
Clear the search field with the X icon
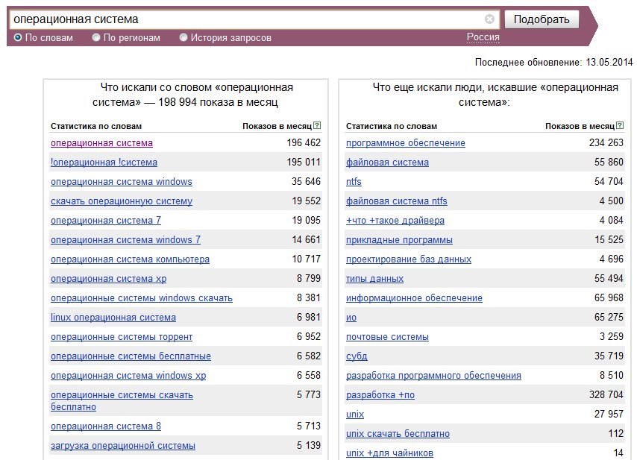click(489, 19)
